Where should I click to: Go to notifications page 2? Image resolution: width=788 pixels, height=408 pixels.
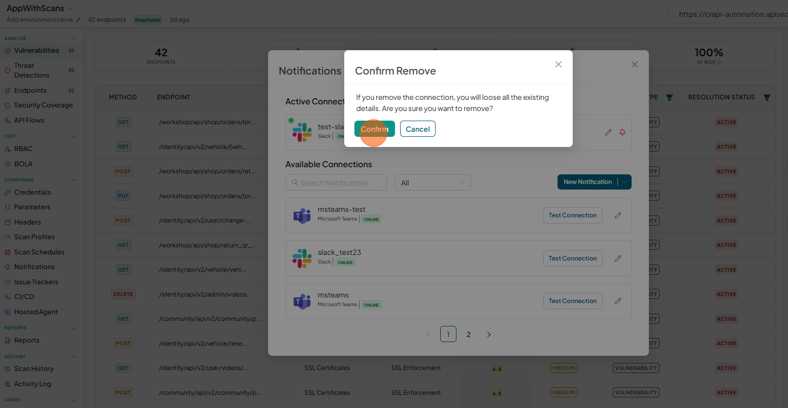(469, 335)
